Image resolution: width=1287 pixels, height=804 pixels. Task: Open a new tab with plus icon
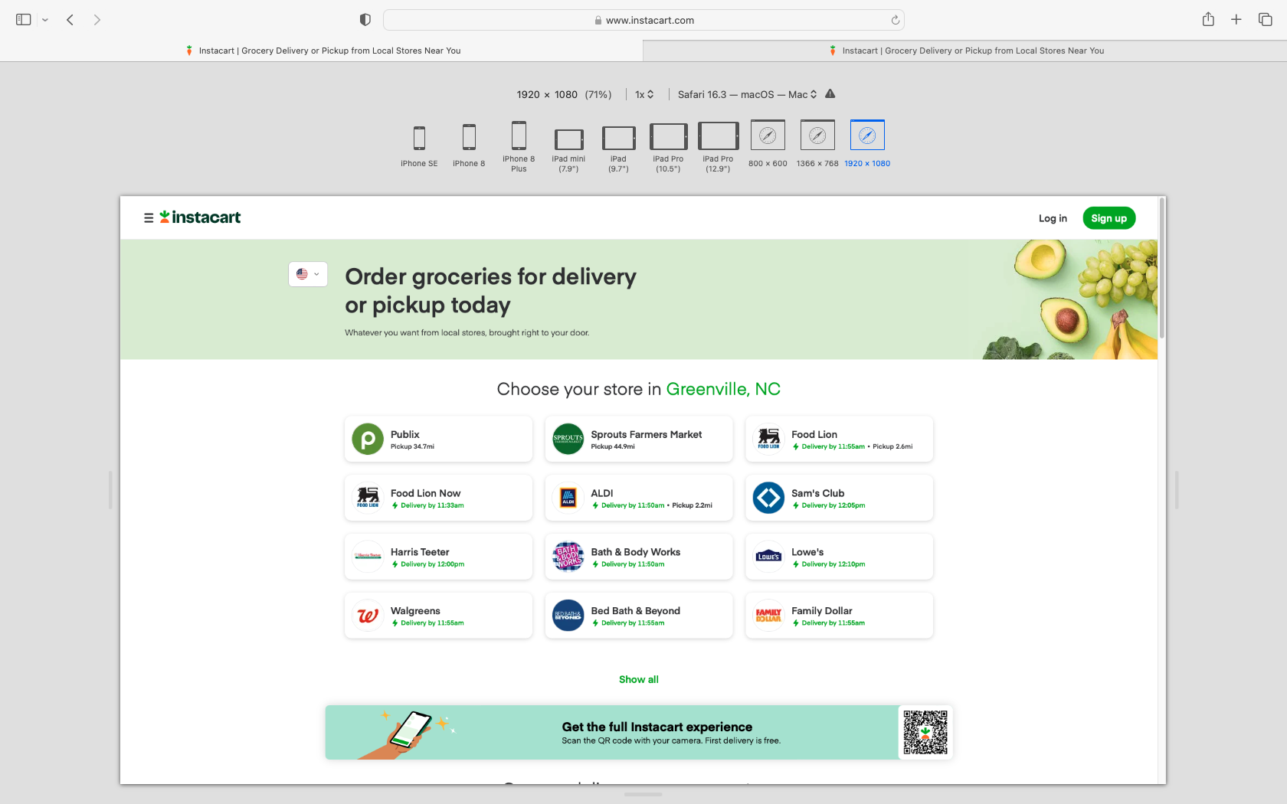point(1236,20)
